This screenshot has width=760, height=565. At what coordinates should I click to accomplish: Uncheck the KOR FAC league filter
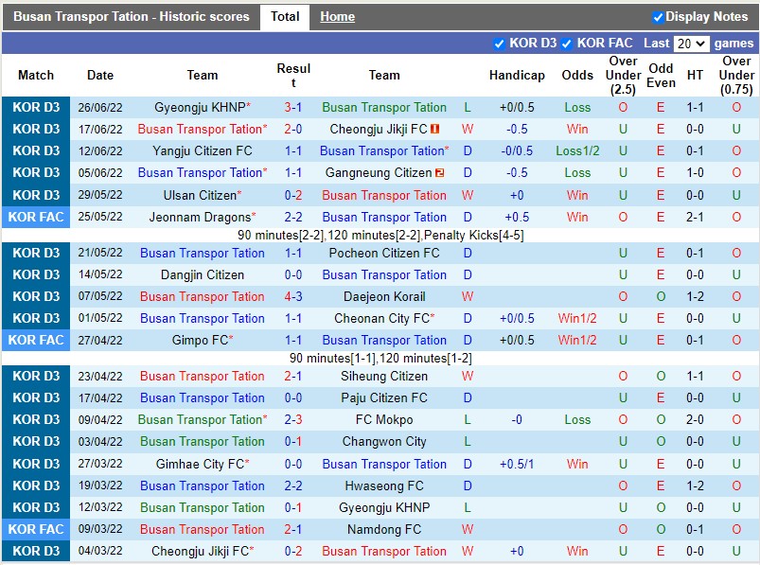tap(567, 44)
